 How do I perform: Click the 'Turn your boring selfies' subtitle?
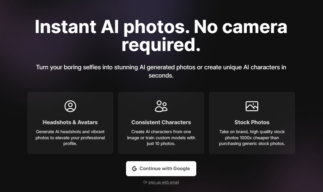point(161,71)
